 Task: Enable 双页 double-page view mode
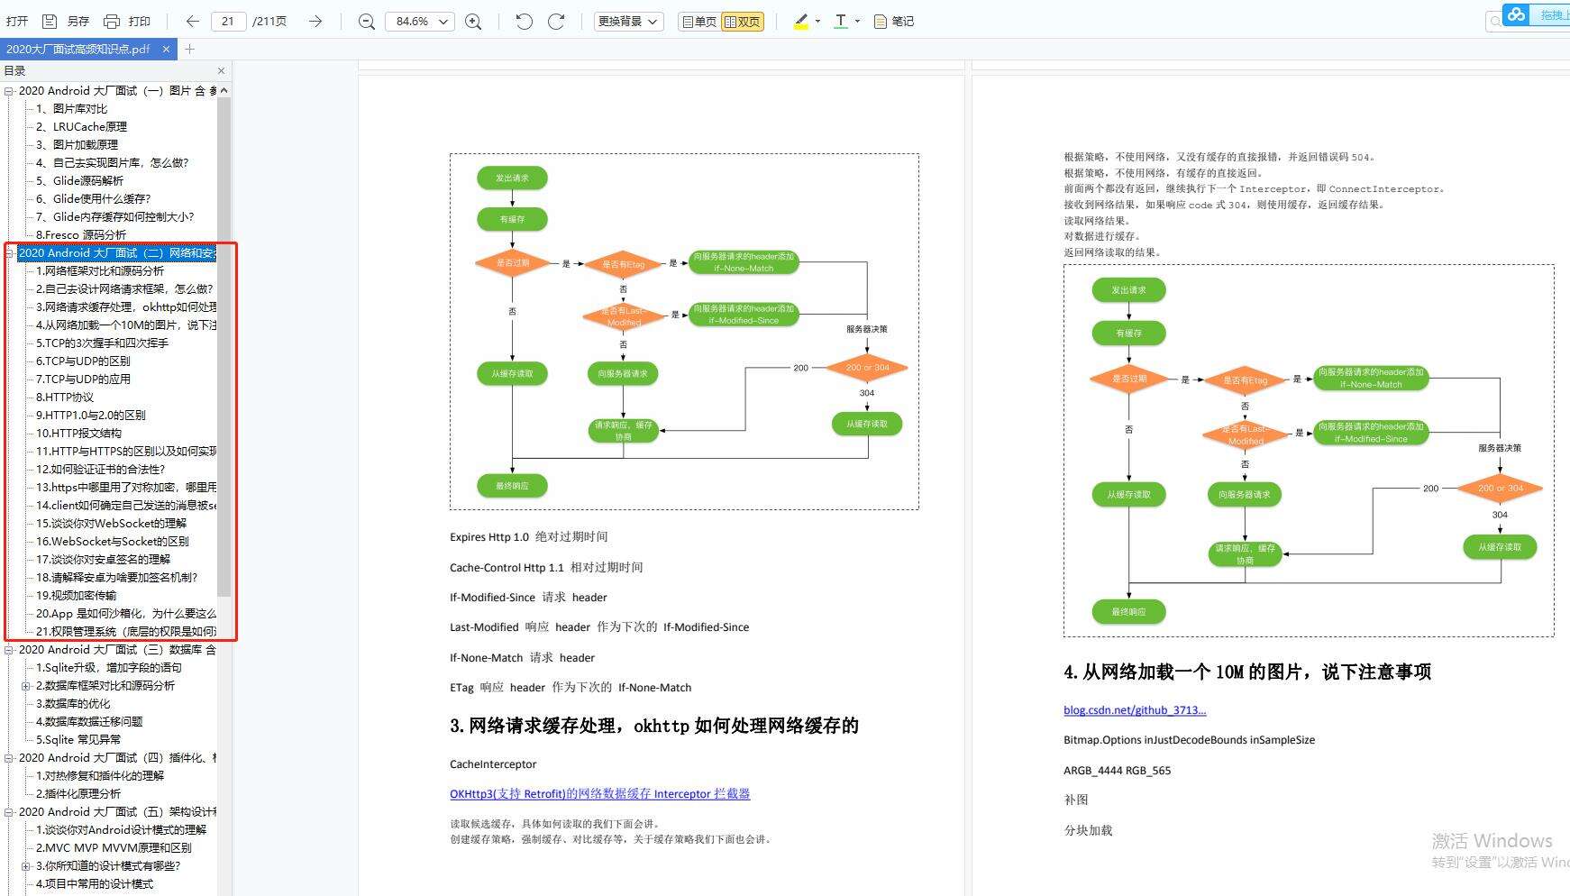(x=744, y=20)
